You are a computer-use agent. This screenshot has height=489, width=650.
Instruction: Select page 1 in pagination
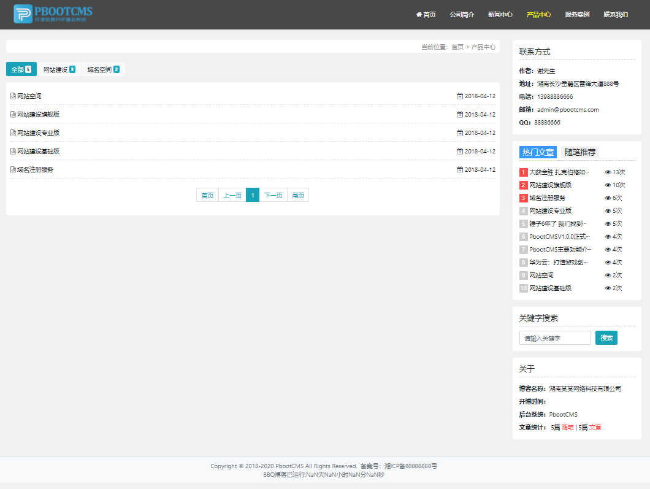(x=253, y=195)
